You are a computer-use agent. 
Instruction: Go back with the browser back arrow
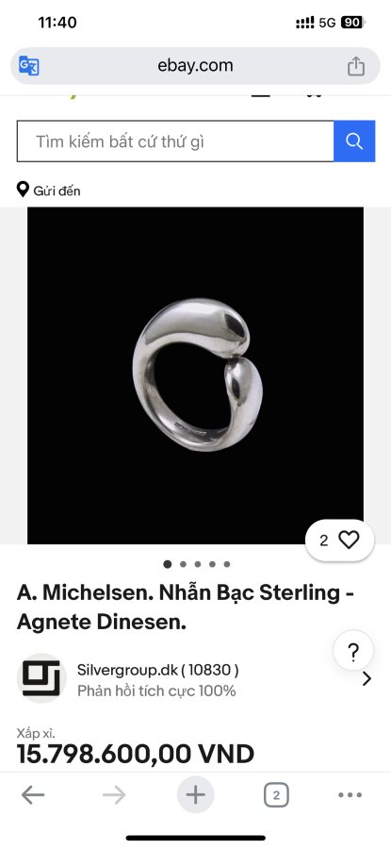pos(33,795)
